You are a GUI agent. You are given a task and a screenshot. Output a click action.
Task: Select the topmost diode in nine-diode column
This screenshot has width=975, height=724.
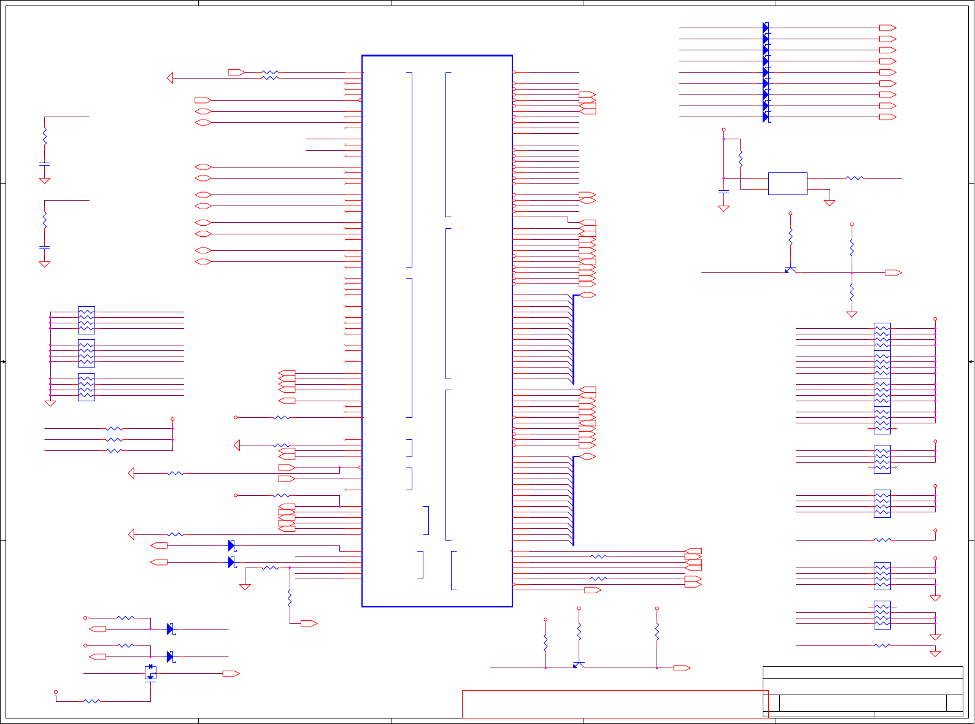coord(766,28)
